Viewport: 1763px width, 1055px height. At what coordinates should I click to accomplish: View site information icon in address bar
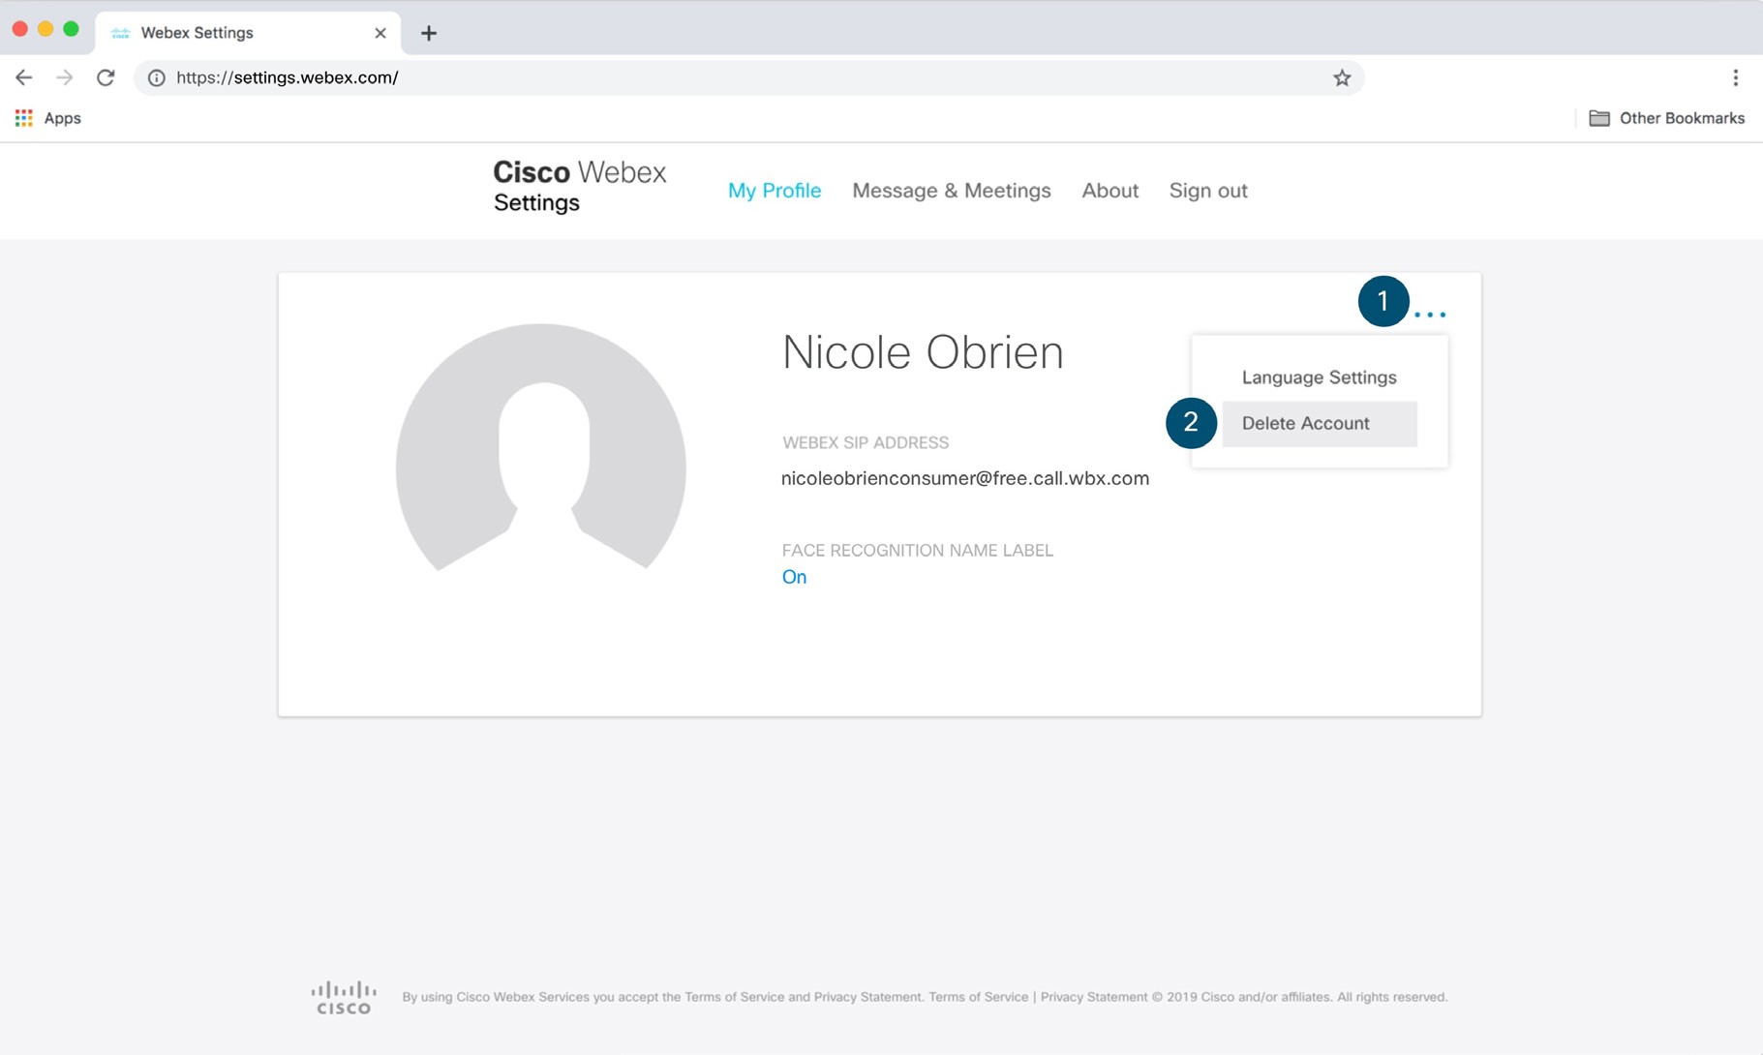156,77
